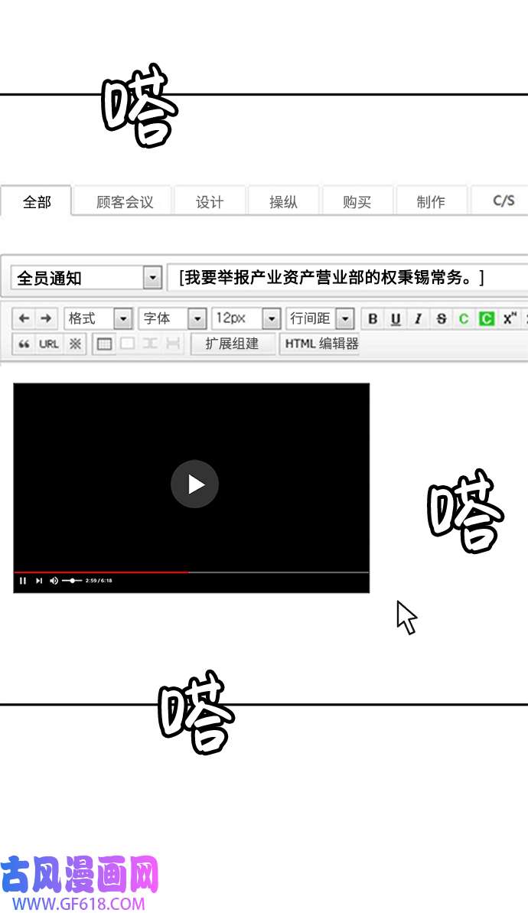Viewport: 528px width, 913px height.
Task: Open the 格式 format dropdown
Action: (122, 318)
